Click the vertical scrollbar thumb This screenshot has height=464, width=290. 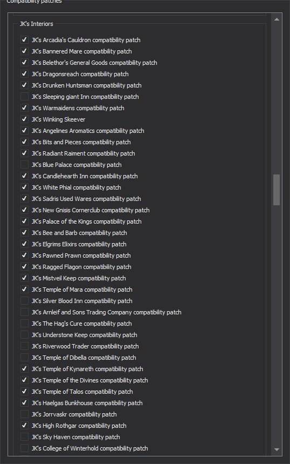click(x=277, y=190)
